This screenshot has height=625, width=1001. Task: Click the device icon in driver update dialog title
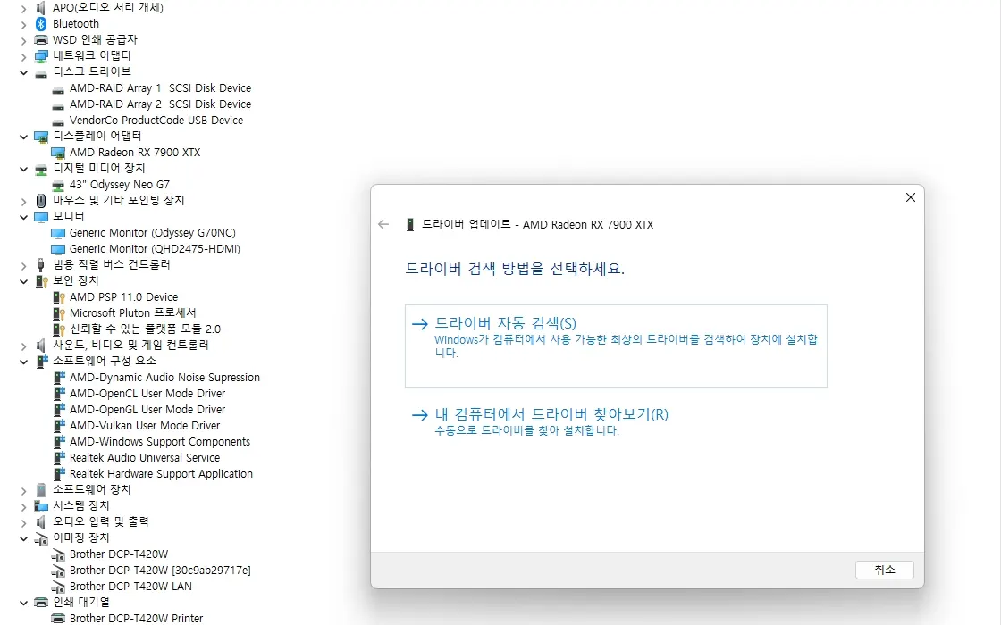tap(410, 224)
